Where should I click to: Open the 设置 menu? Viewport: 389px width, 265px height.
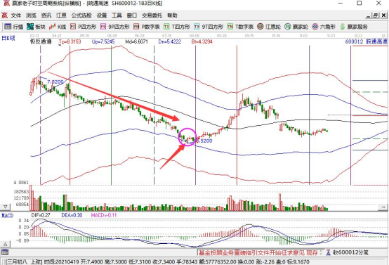(x=102, y=15)
